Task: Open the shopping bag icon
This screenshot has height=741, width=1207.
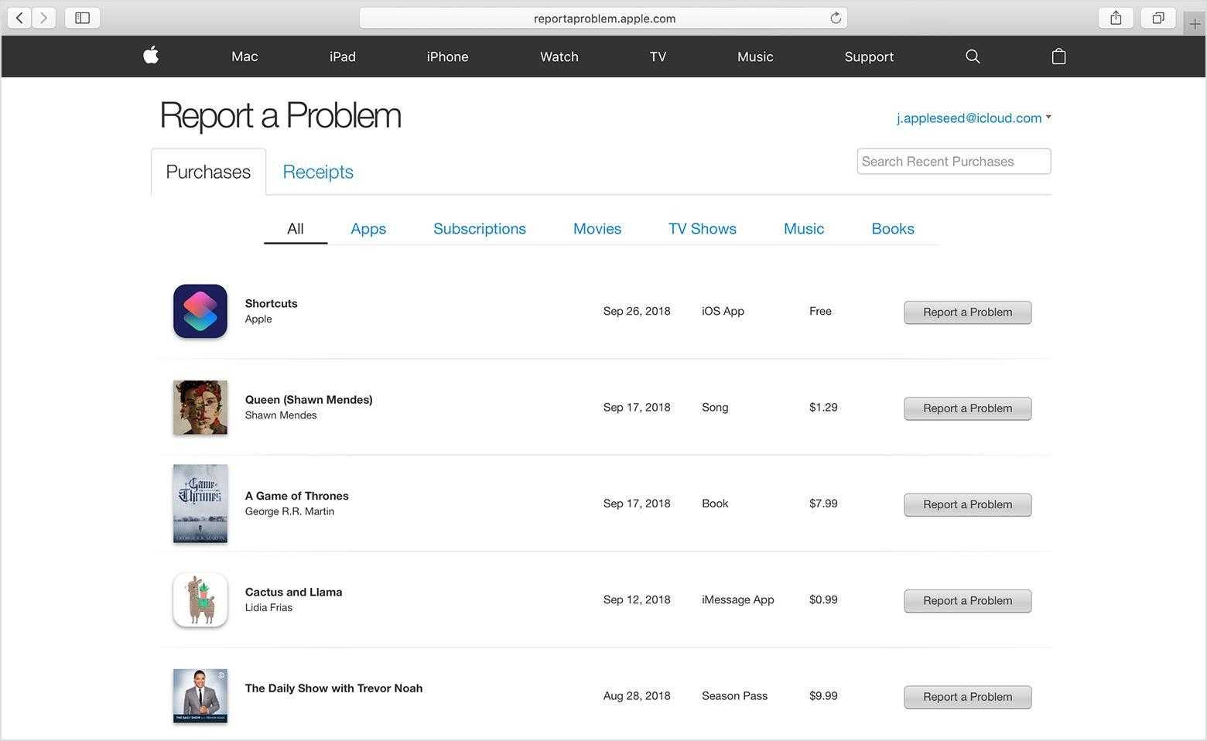Action: (1058, 56)
